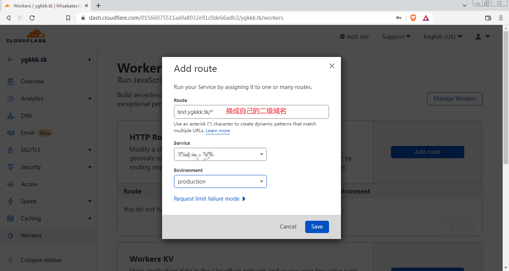Open Brave wallet icon
The height and width of the screenshot is (271, 509).
point(488,18)
